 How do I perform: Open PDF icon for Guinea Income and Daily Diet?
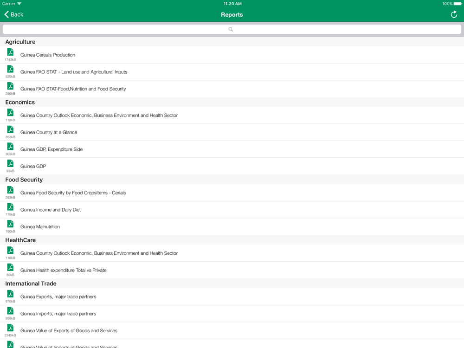click(10, 207)
